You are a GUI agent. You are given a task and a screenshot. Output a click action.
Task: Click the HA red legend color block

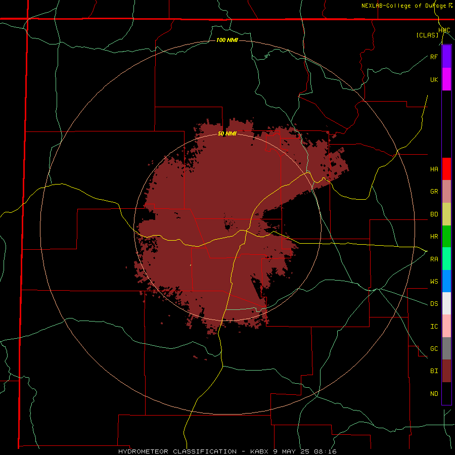pos(446,169)
